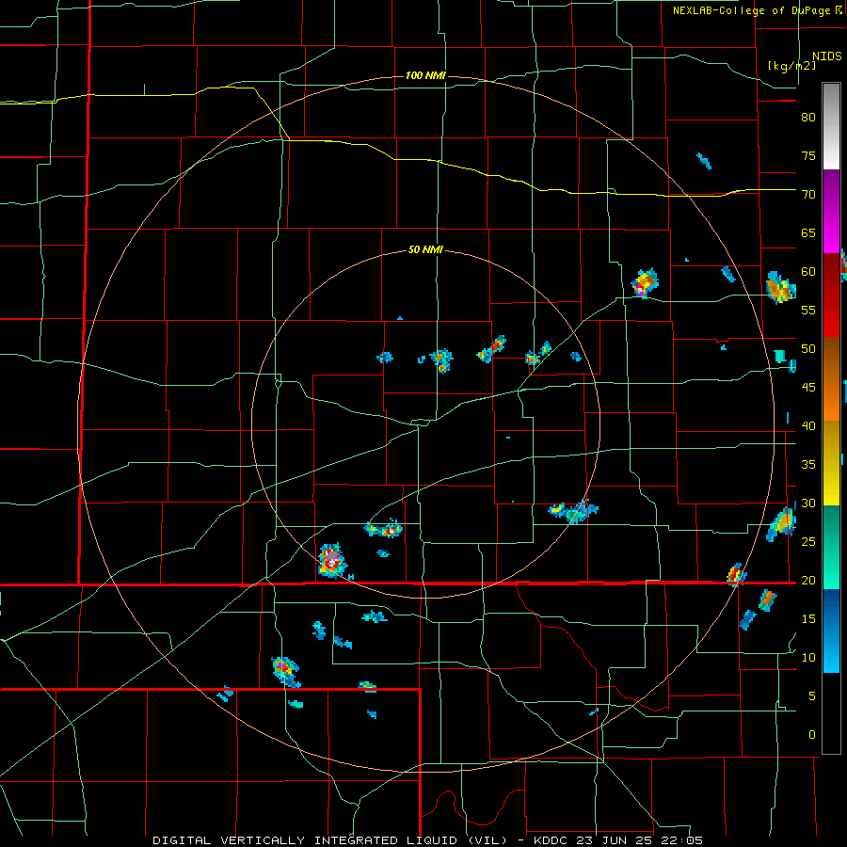847x847 pixels.
Task: Click scale value 80 on the legend
Action: pyautogui.click(x=808, y=118)
